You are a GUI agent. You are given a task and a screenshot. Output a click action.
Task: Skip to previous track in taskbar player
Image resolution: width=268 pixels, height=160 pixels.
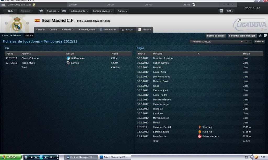coord(36,157)
